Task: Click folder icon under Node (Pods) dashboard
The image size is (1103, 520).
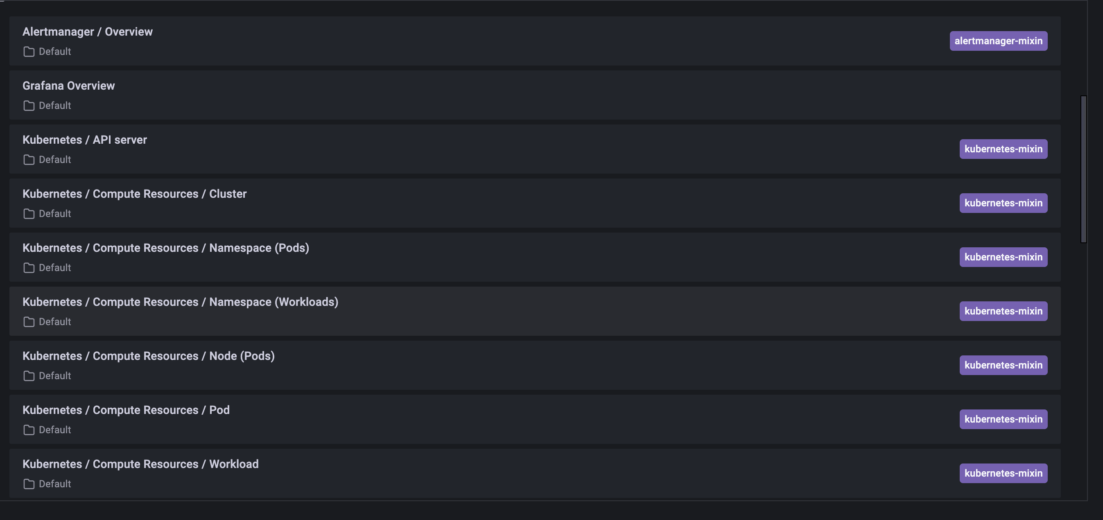Action: pos(29,375)
